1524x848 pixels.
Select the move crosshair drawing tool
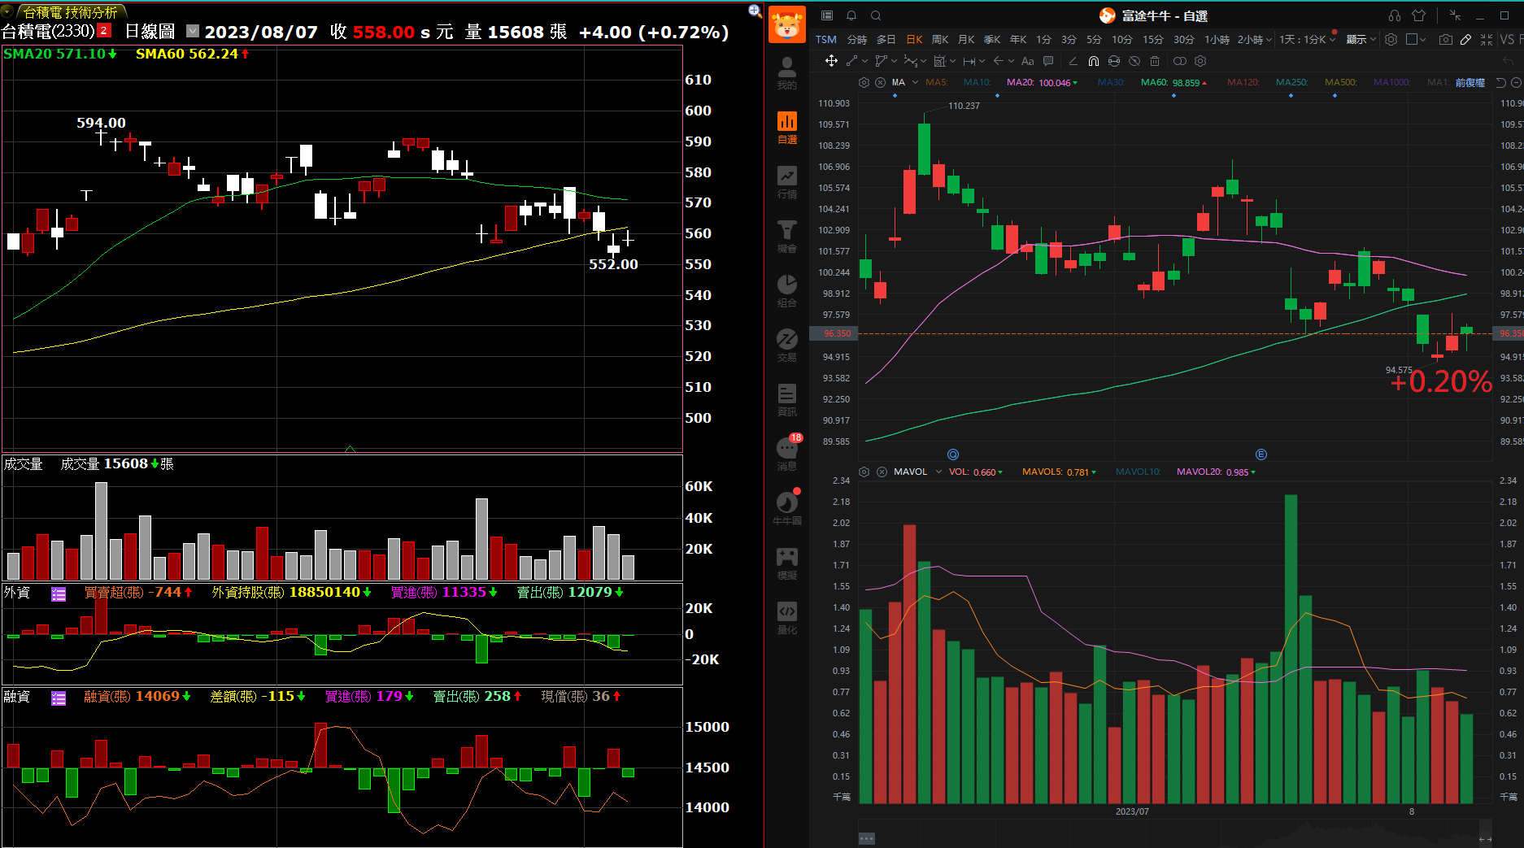coord(831,61)
